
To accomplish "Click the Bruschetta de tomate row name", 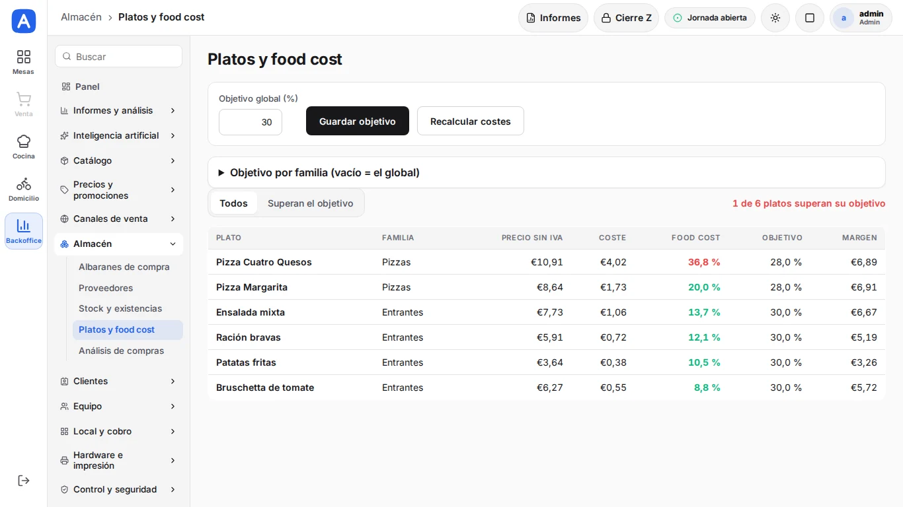I will click(x=265, y=388).
